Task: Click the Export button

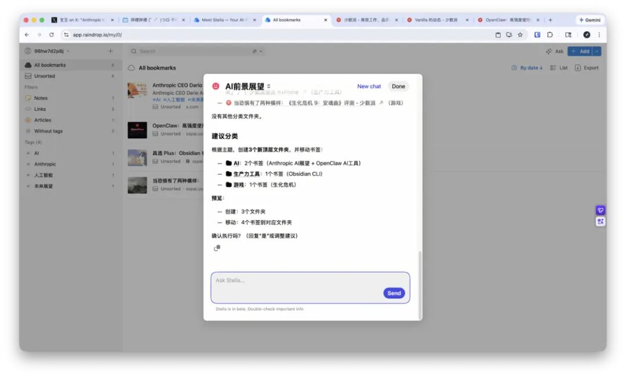Action: [x=587, y=68]
